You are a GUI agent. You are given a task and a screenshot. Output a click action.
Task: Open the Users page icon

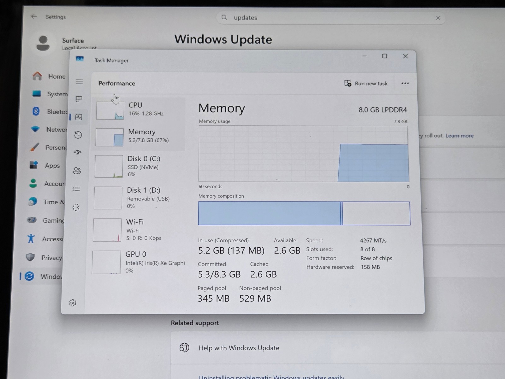[77, 171]
